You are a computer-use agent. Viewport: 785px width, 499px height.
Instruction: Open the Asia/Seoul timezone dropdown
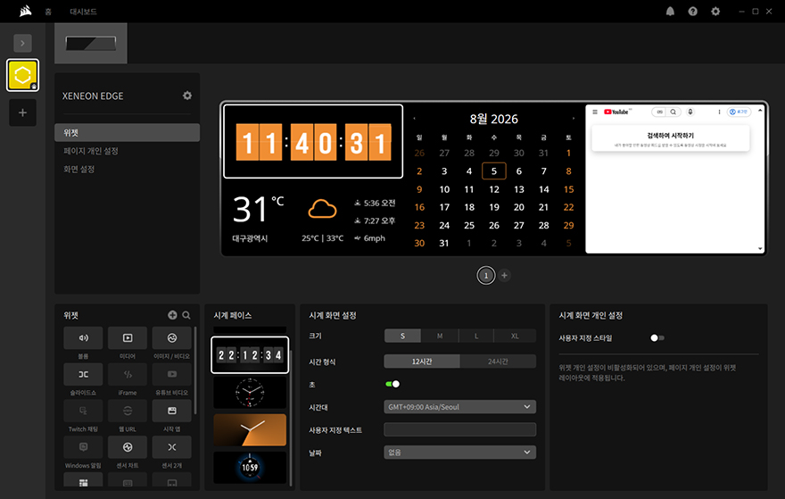coord(459,407)
